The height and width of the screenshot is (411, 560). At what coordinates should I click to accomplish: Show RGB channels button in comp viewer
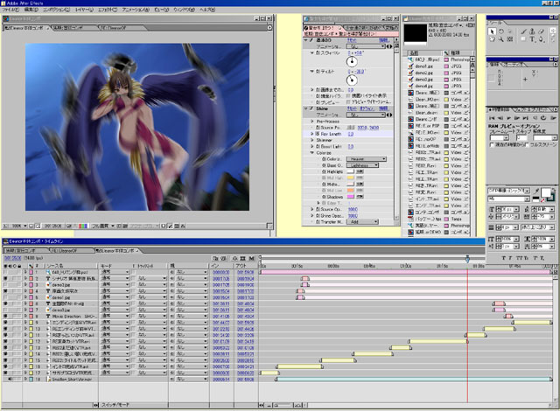coord(83,226)
